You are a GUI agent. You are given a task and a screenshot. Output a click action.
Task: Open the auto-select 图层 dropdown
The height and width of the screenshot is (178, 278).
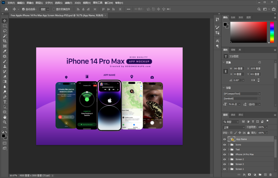click(44, 9)
